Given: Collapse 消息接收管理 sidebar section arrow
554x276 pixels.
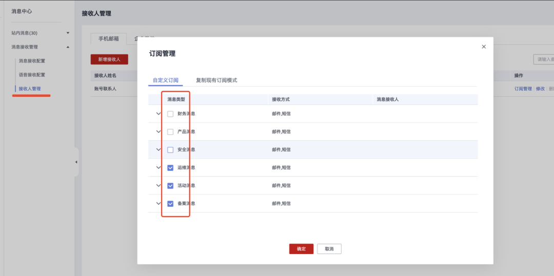Looking at the screenshot, I should point(68,47).
